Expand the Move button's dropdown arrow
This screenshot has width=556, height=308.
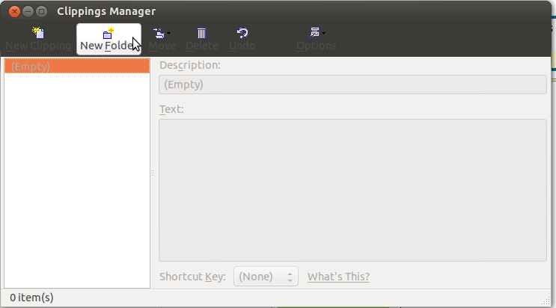coord(169,33)
